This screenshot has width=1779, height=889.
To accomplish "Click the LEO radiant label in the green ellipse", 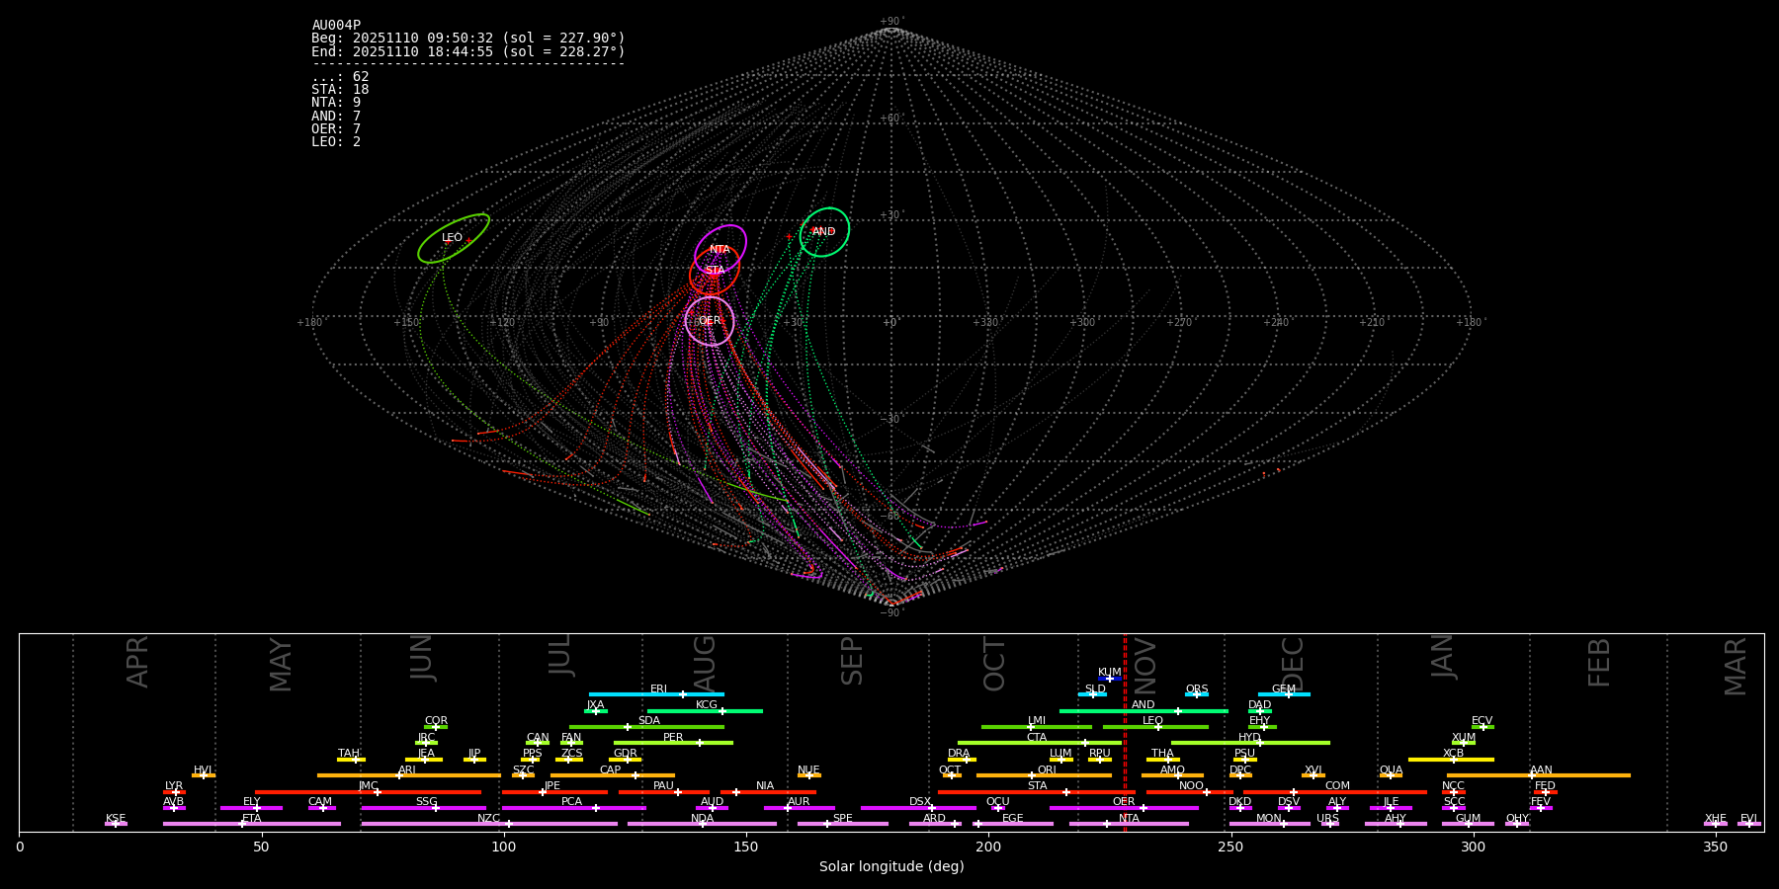I will pyautogui.click(x=452, y=238).
